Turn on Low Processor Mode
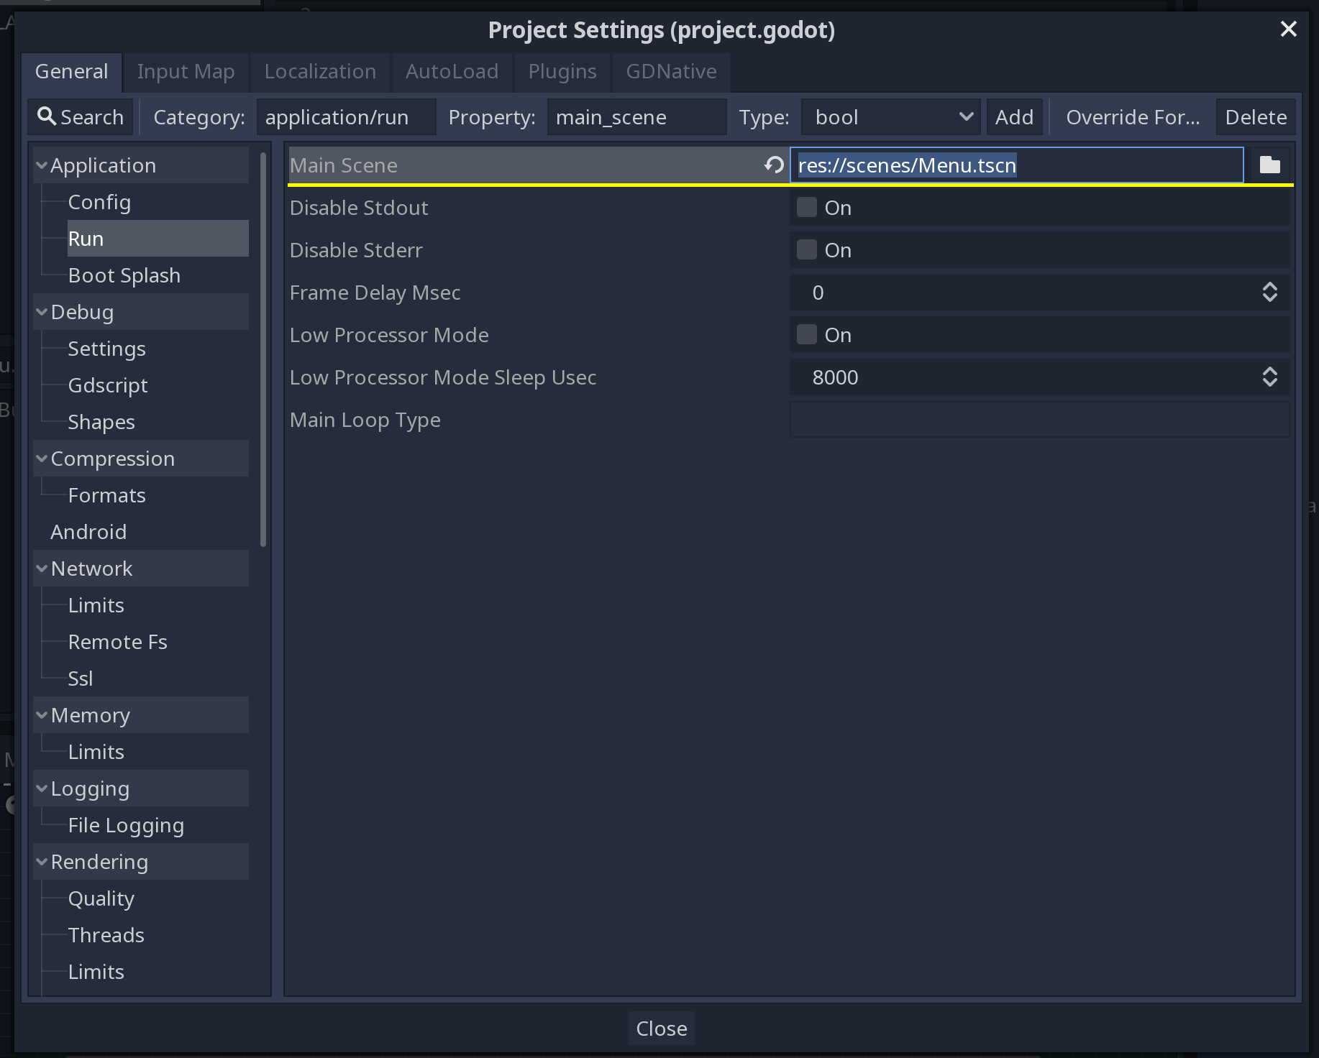1319x1058 pixels. (806, 333)
